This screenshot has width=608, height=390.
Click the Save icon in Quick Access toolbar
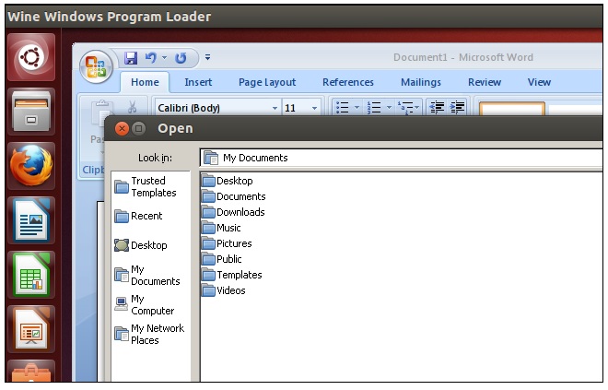coord(131,58)
